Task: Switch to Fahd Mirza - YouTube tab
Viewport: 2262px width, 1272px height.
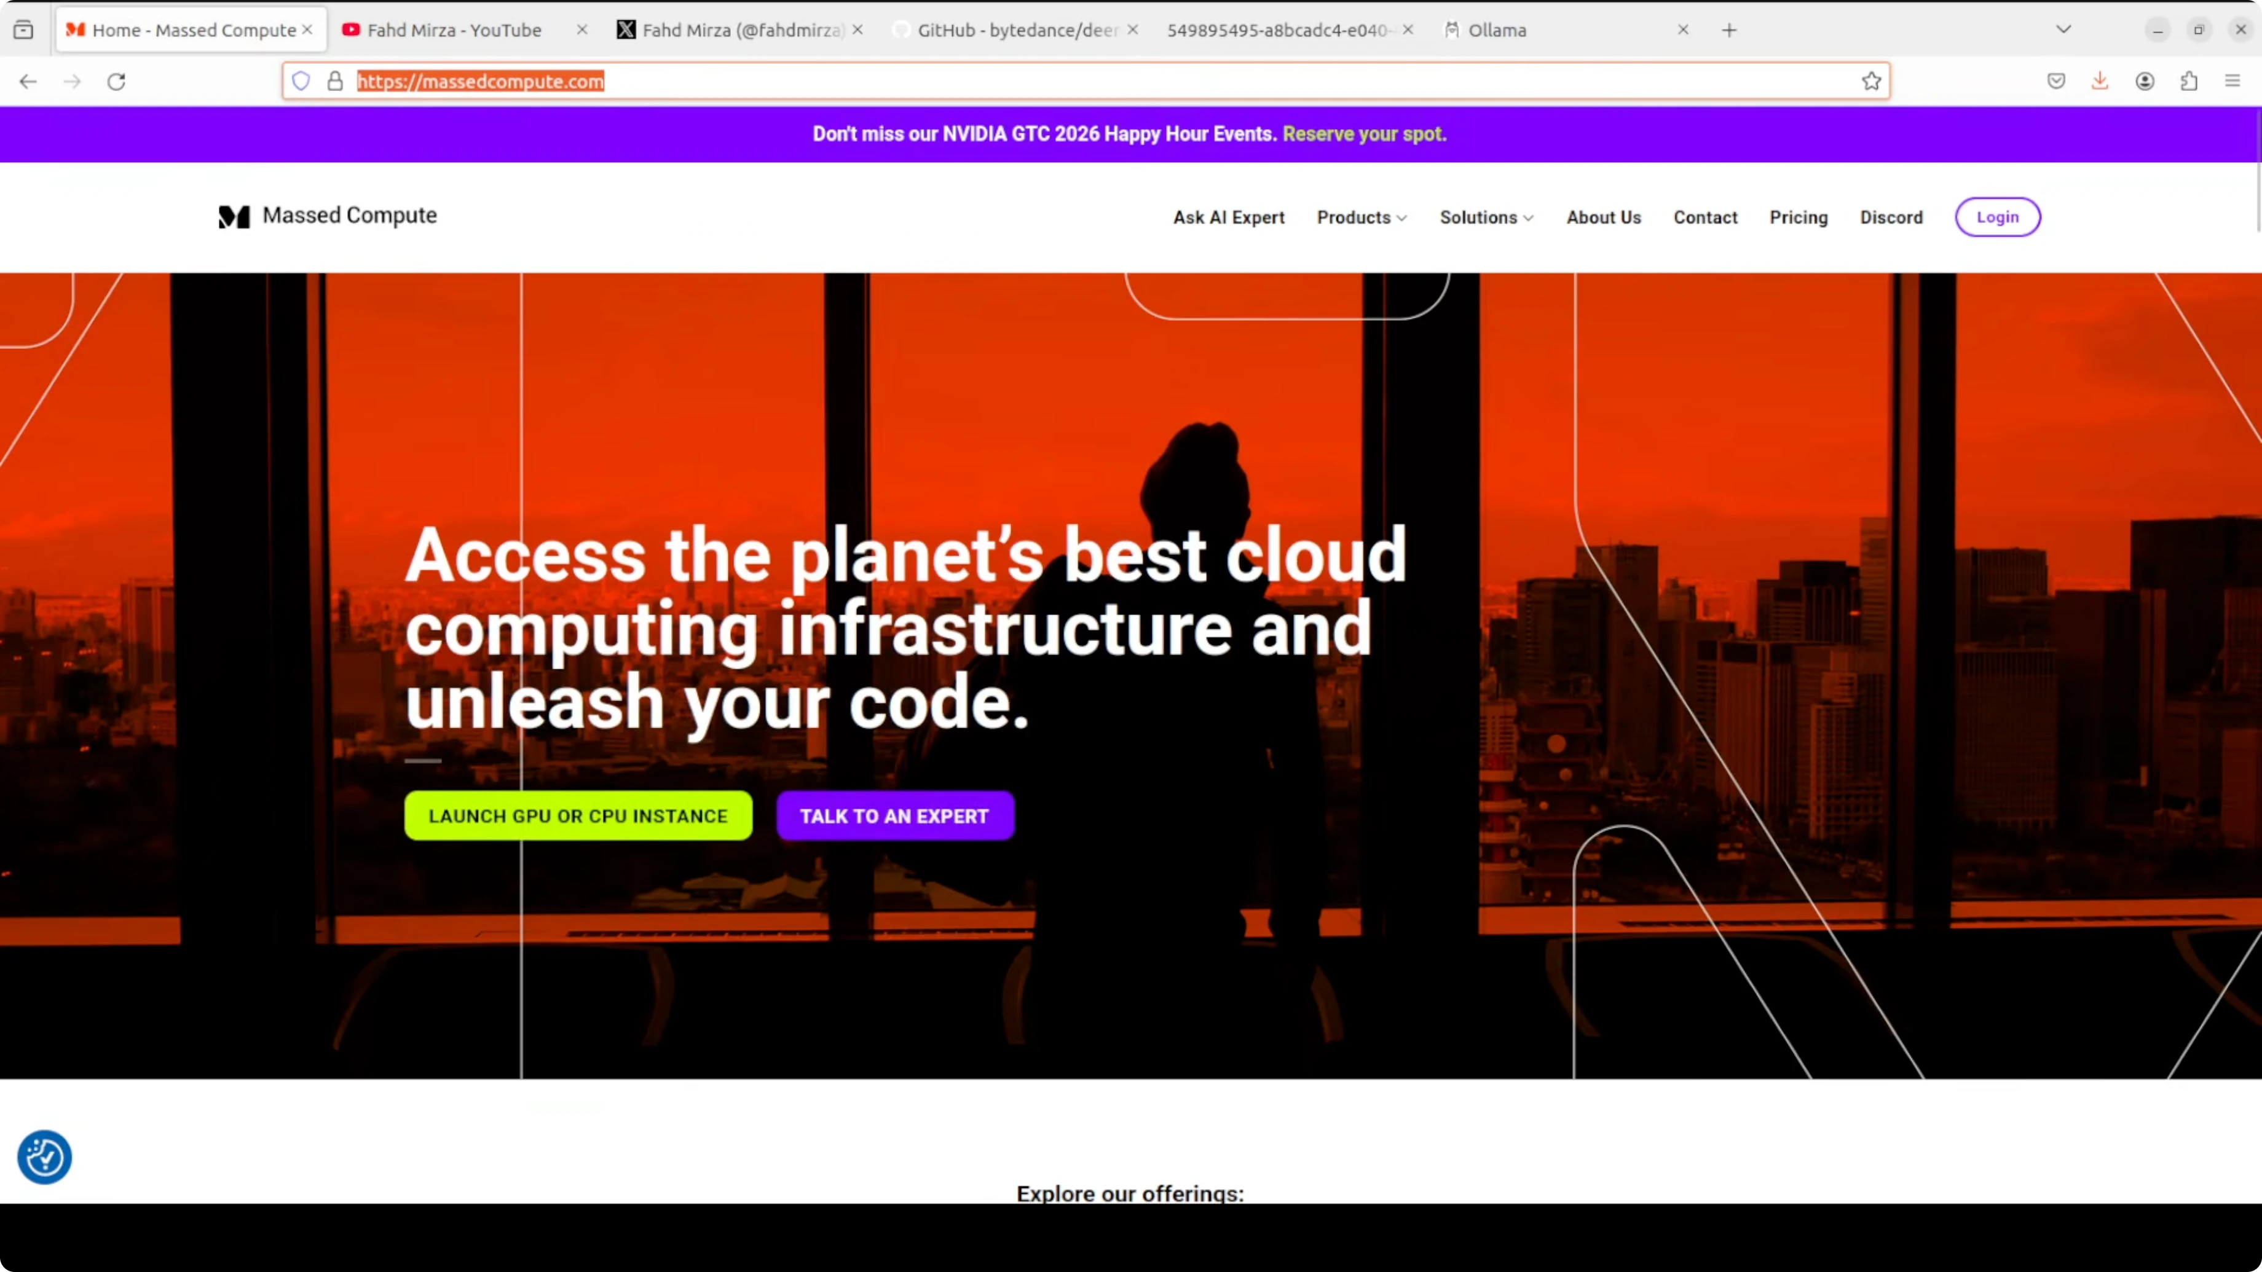Action: click(x=454, y=30)
